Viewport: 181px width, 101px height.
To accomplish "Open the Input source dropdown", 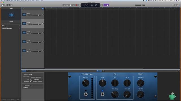I will point(38,80).
